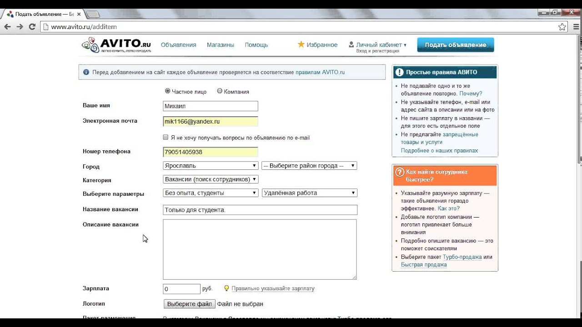Check 'Я не хочу получать вопросы' checkbox
This screenshot has height=327, width=582.
pos(166,137)
